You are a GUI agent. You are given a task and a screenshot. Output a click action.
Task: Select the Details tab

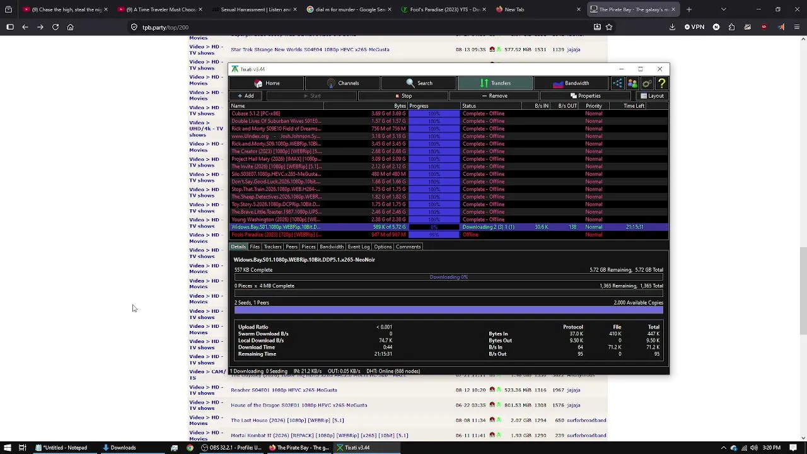tap(238, 247)
